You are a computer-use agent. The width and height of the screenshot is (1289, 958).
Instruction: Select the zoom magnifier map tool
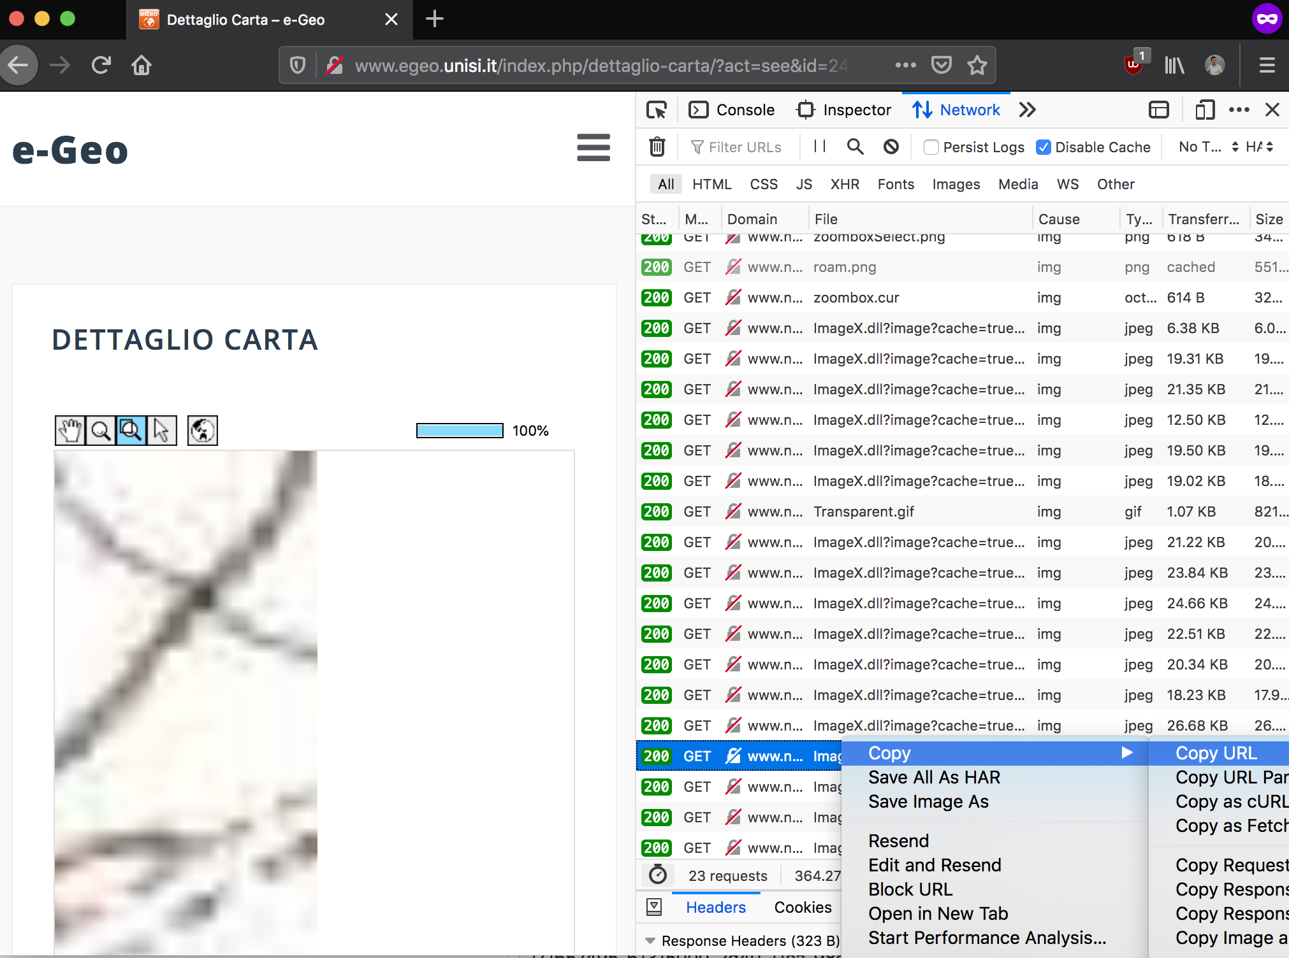(100, 431)
